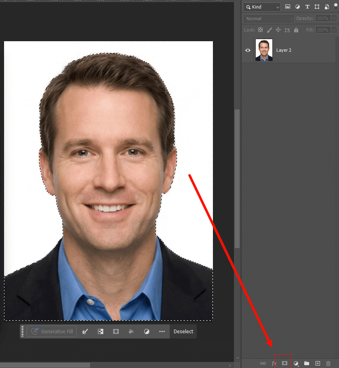Image resolution: width=339 pixels, height=368 pixels.
Task: Add a layer mask to Layer 2
Action: (x=285, y=363)
